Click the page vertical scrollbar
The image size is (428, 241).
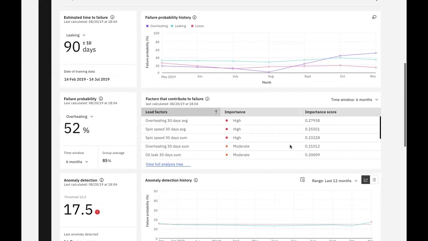405,104
